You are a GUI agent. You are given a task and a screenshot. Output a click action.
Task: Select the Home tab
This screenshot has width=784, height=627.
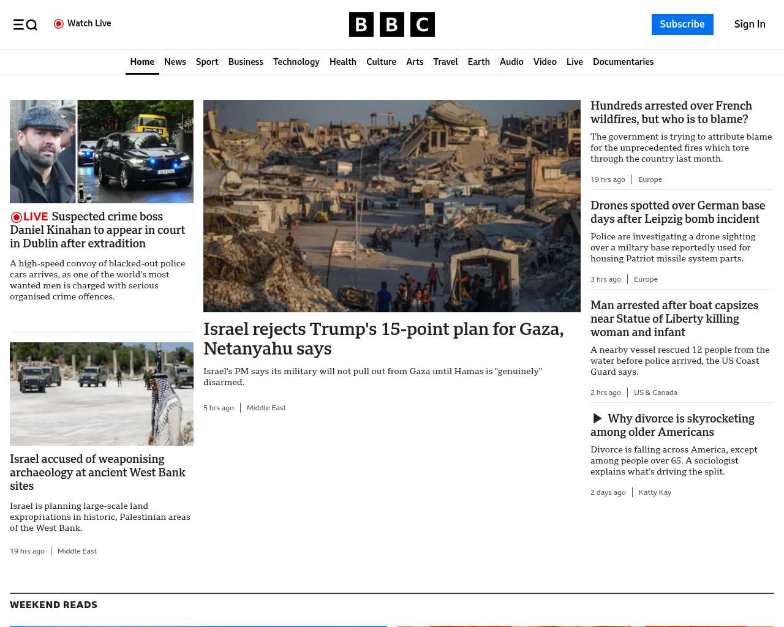(x=142, y=62)
